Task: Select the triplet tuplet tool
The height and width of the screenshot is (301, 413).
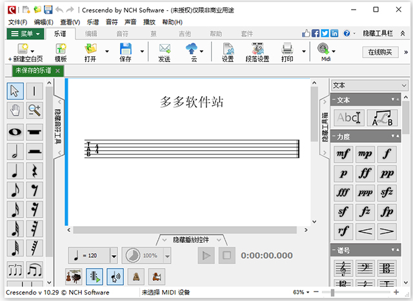Action: point(15,270)
